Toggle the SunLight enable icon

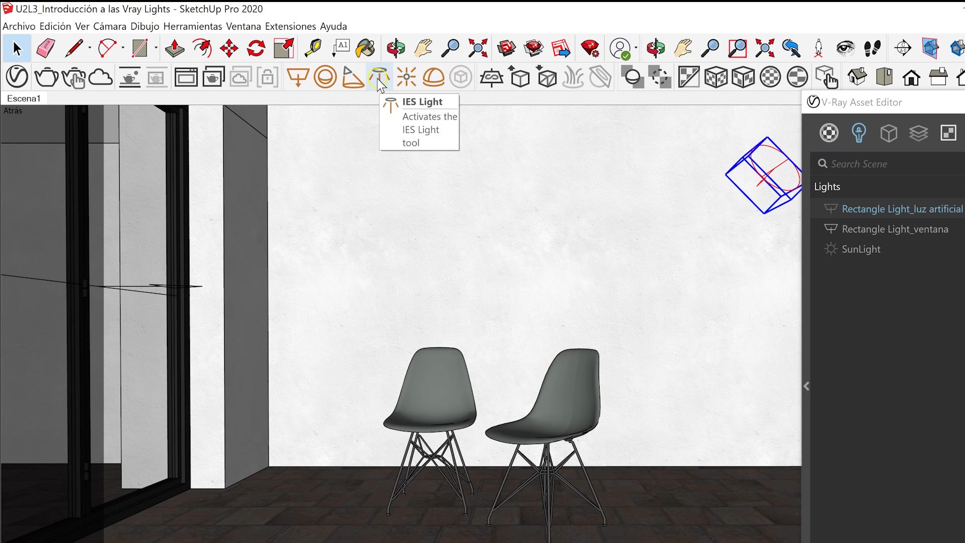click(831, 249)
